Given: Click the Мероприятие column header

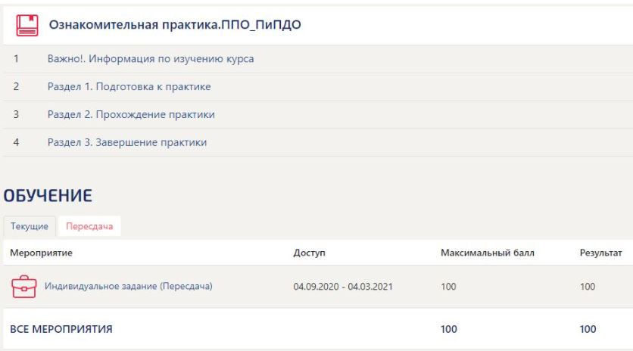Looking at the screenshot, I should (36, 253).
